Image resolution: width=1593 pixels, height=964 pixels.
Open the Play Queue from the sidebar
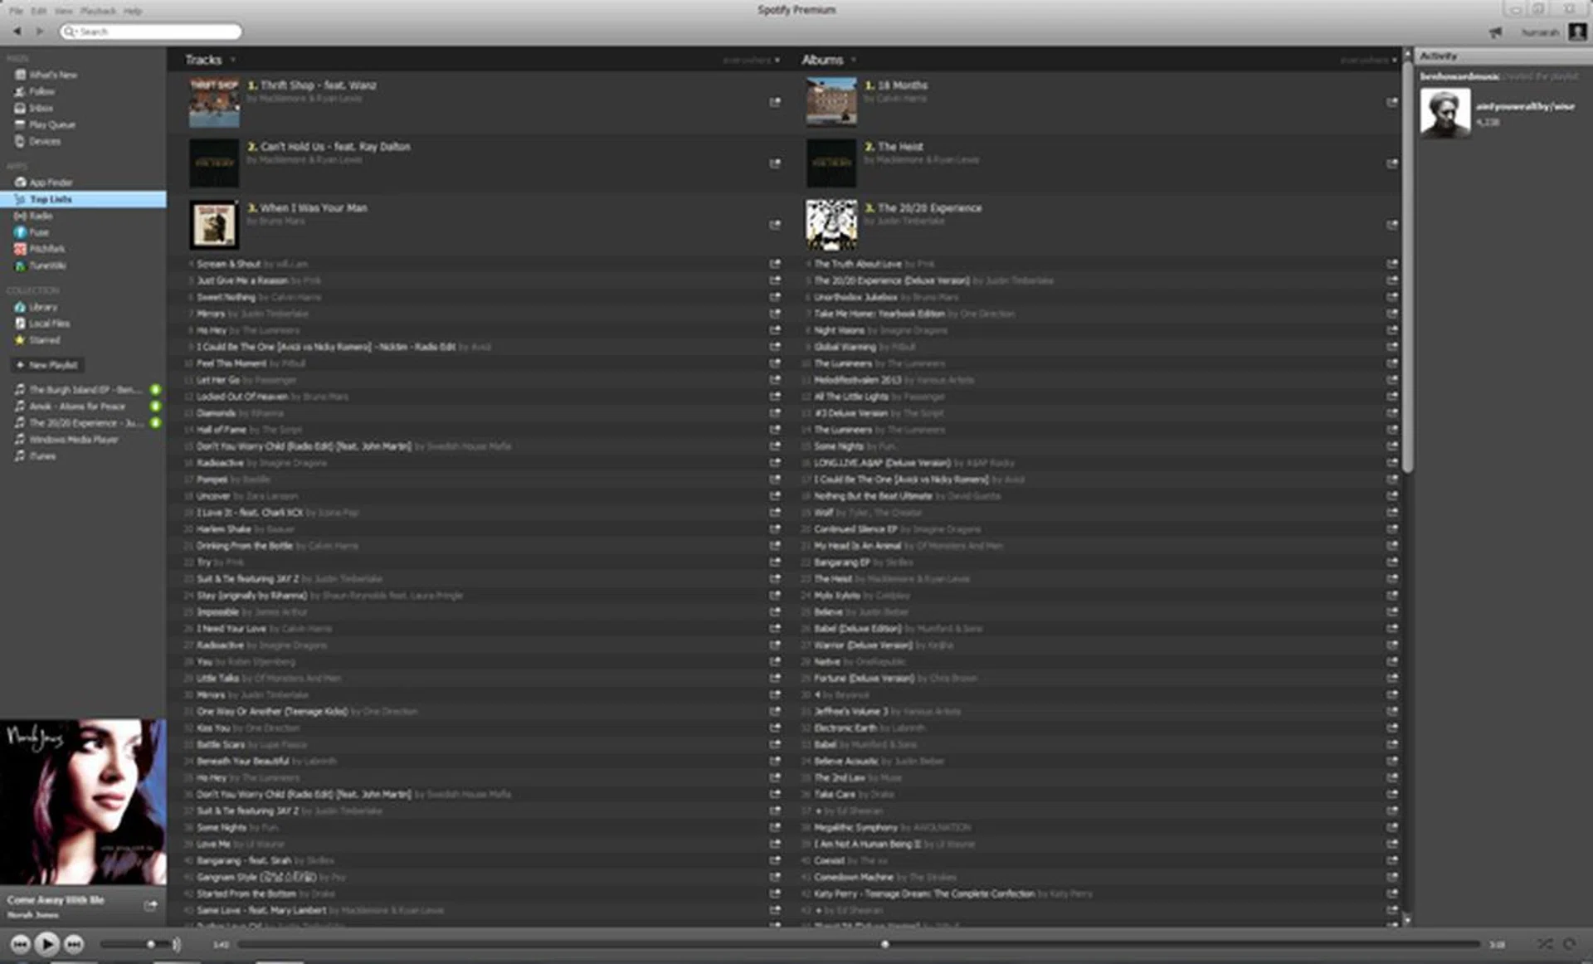[x=53, y=124]
